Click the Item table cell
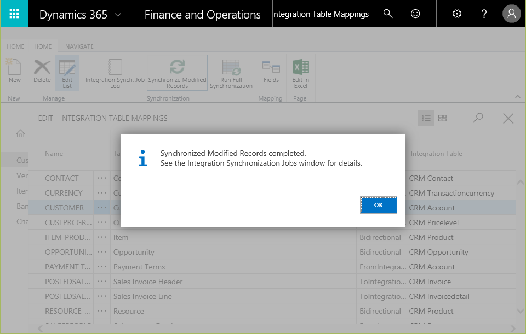 170,237
